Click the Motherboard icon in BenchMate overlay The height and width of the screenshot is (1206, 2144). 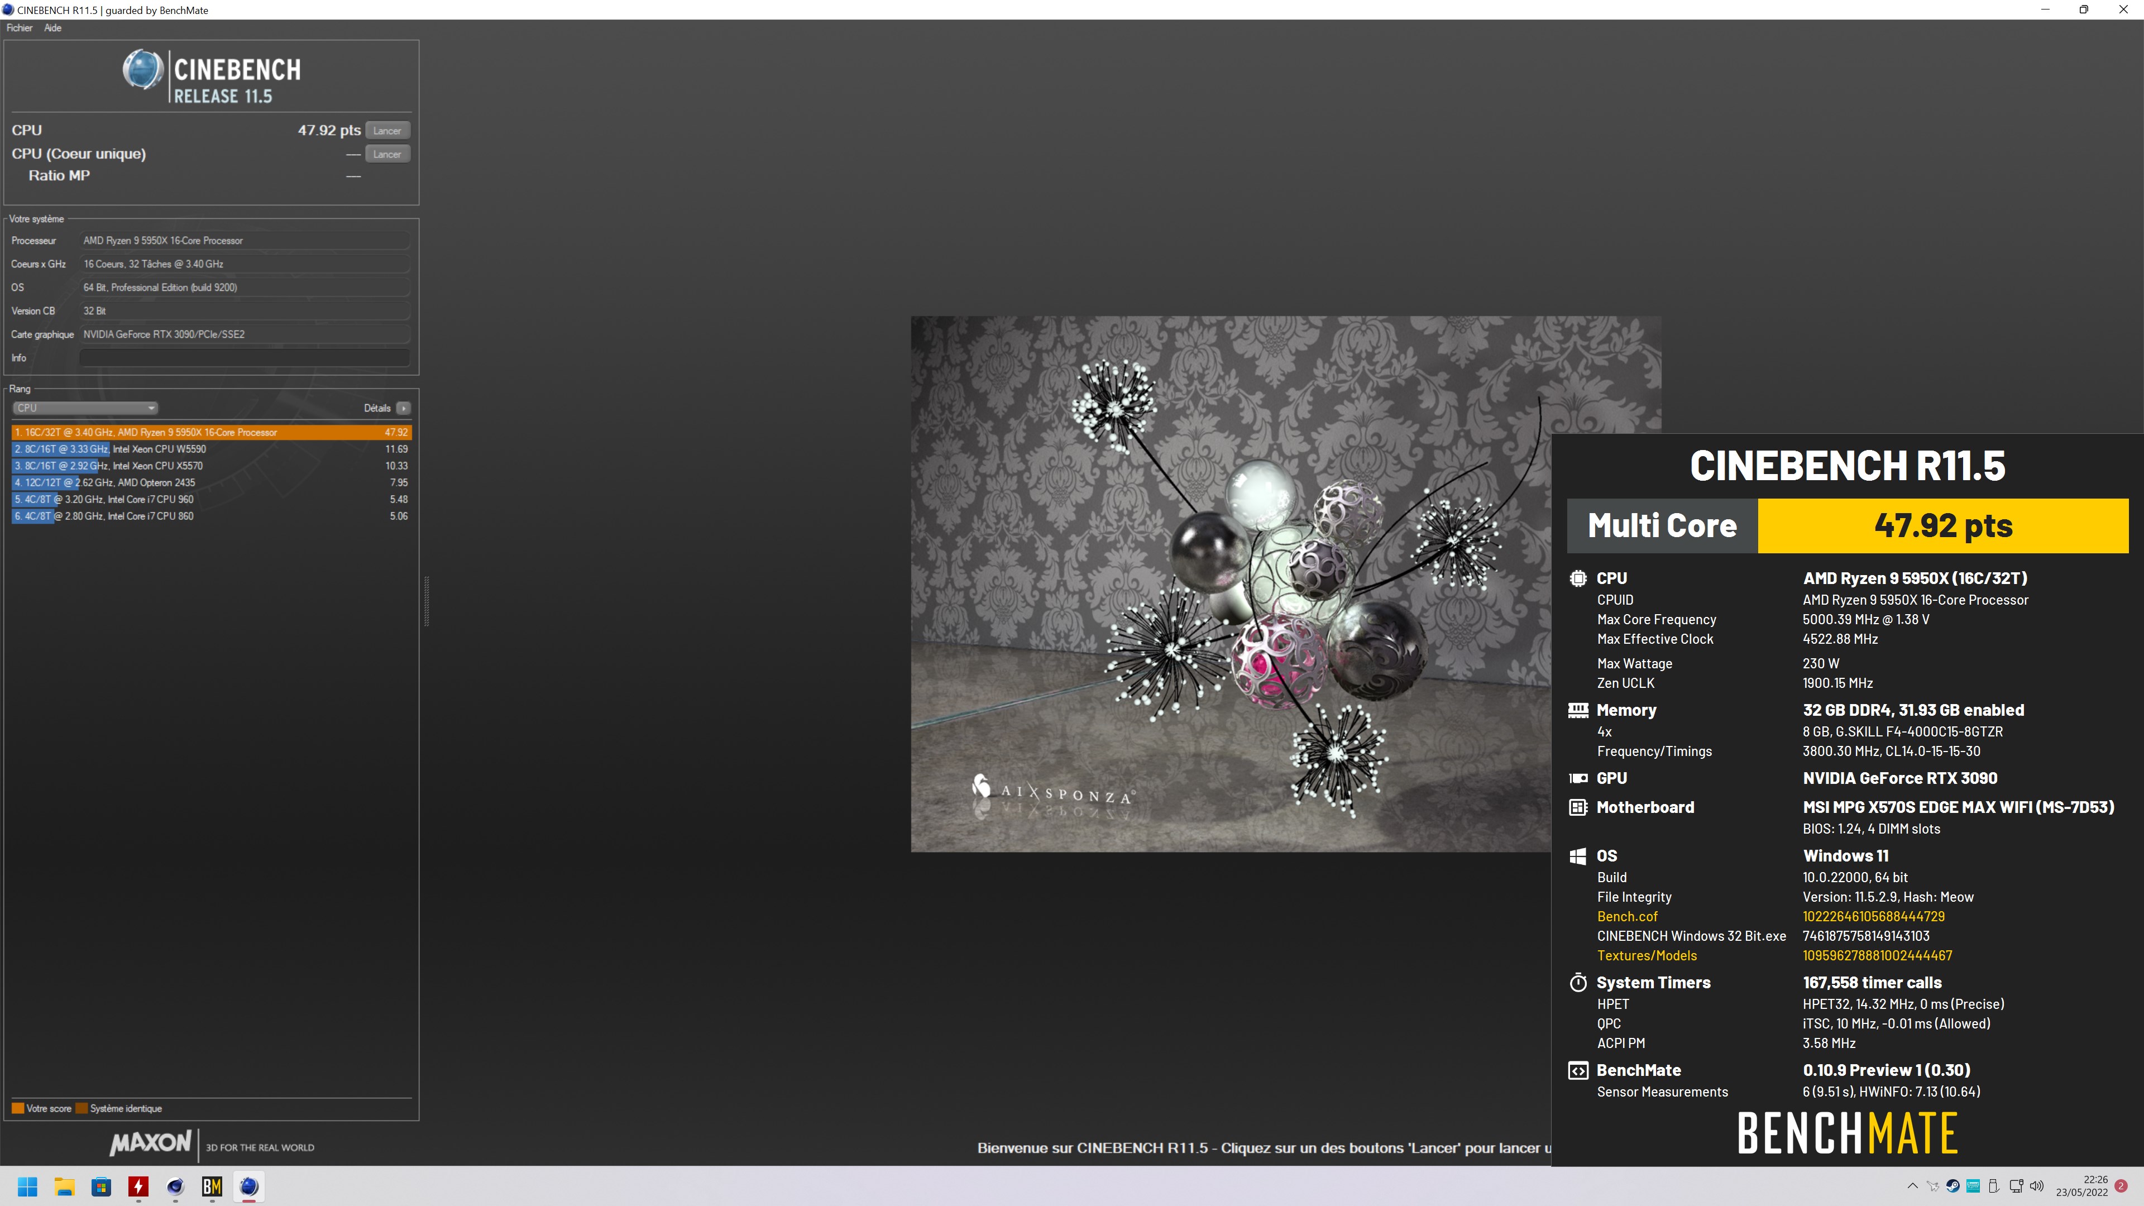tap(1577, 807)
